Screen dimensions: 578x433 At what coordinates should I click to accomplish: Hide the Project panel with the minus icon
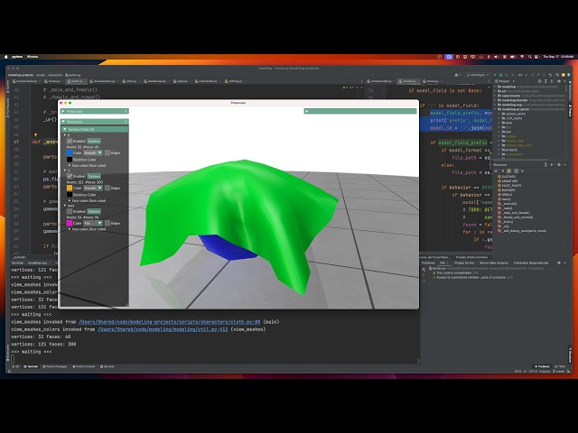(564, 81)
